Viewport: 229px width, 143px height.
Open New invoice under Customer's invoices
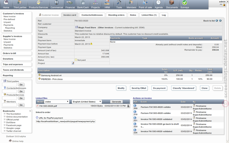point(9,17)
